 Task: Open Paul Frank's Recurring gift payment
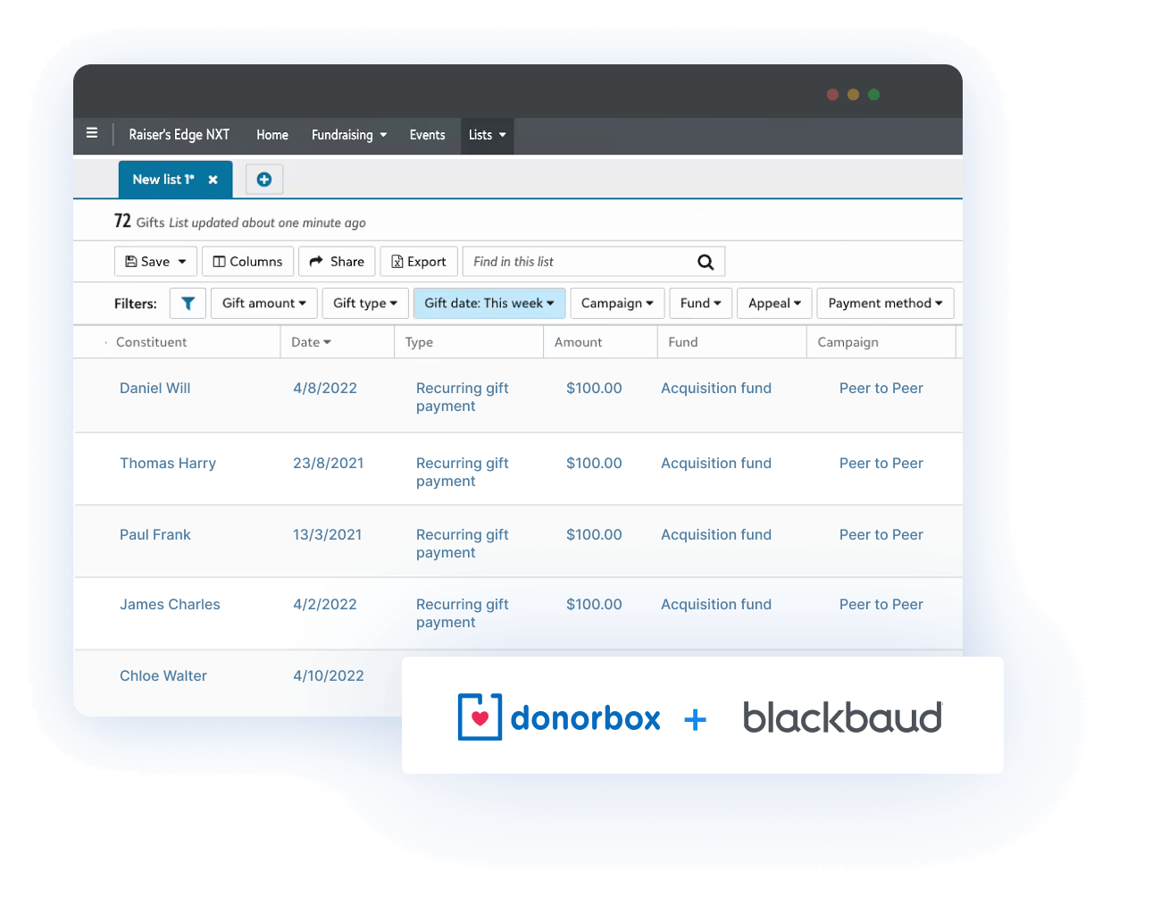[462, 544]
